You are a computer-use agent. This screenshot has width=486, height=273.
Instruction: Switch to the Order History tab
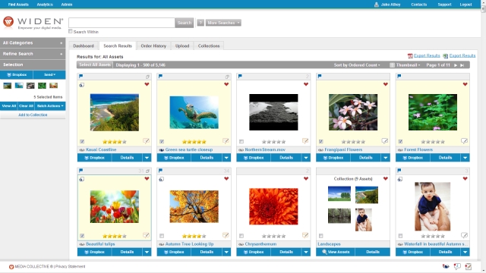click(153, 45)
